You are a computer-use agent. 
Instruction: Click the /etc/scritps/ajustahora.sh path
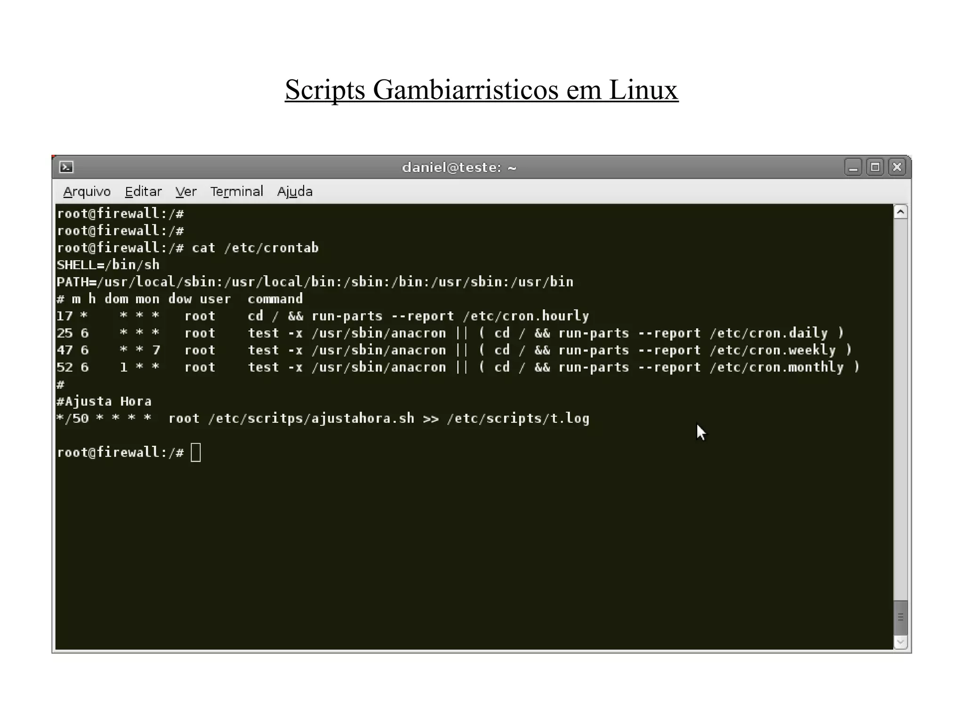coord(311,419)
